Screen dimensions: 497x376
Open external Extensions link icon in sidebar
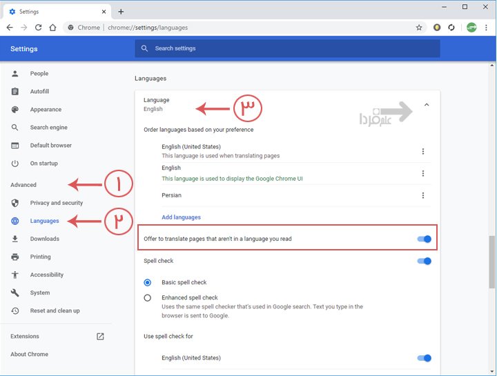click(100, 337)
